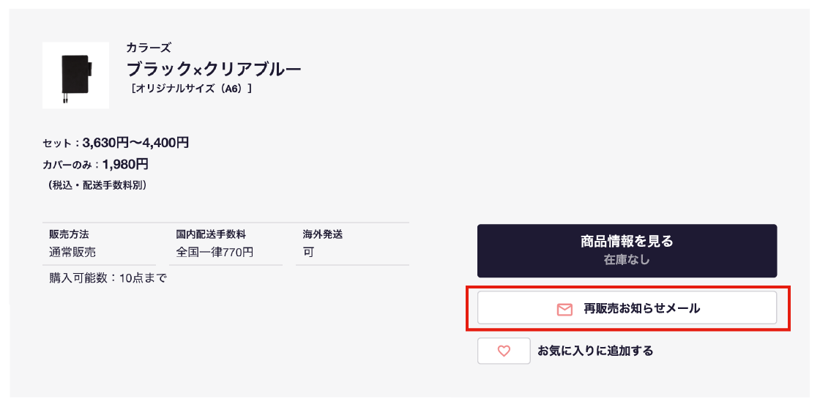Click the heart icon favorite button
This screenshot has height=410, width=820.
(504, 351)
